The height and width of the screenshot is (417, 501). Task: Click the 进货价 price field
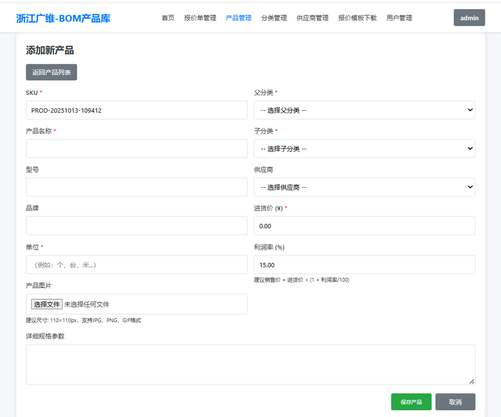(364, 225)
